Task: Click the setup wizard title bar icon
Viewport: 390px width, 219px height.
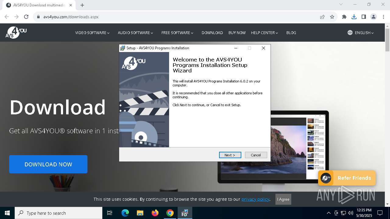Action: (x=123, y=48)
